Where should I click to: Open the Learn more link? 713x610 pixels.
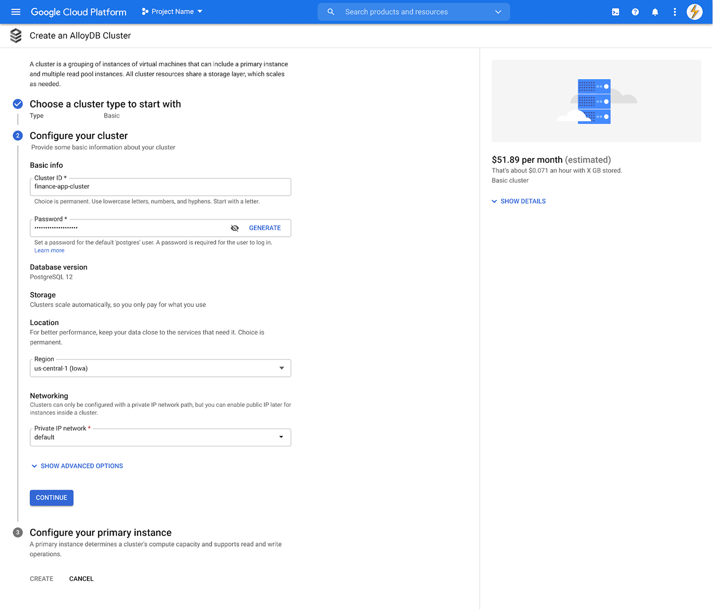49,251
